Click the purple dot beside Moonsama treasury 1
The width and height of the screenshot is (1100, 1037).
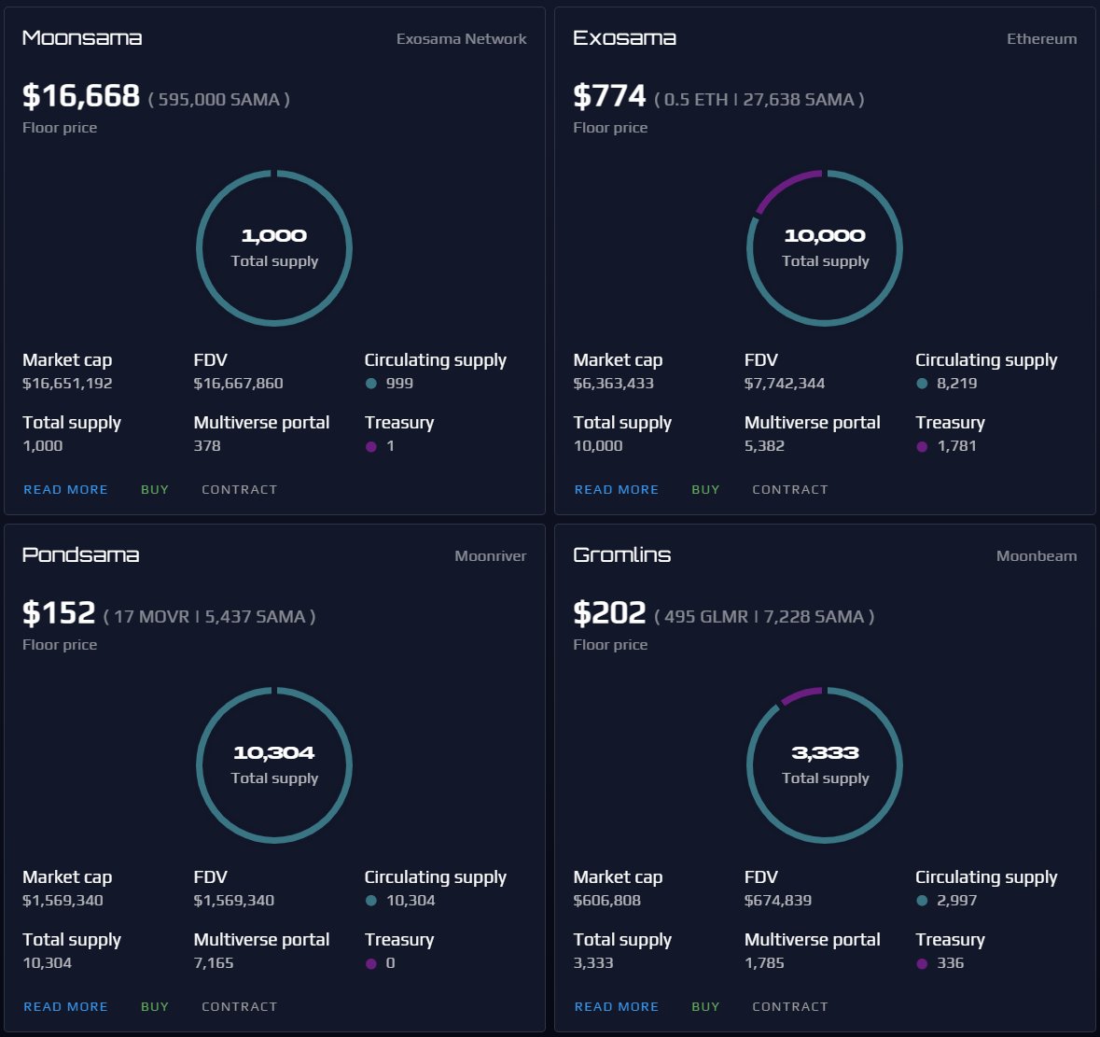coord(371,446)
